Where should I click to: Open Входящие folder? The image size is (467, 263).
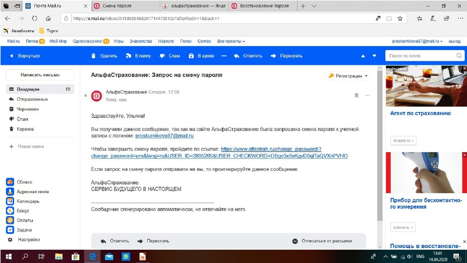click(40, 89)
